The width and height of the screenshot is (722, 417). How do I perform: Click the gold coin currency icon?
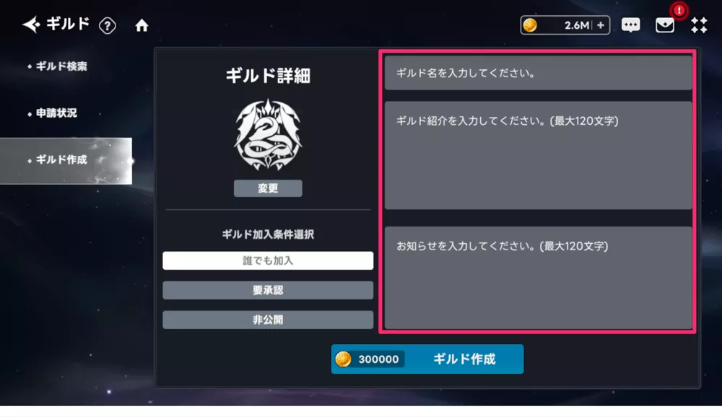coord(530,25)
